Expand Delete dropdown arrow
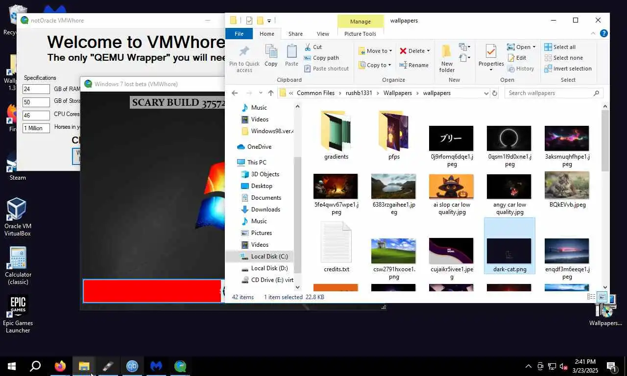The height and width of the screenshot is (376, 627). point(428,51)
